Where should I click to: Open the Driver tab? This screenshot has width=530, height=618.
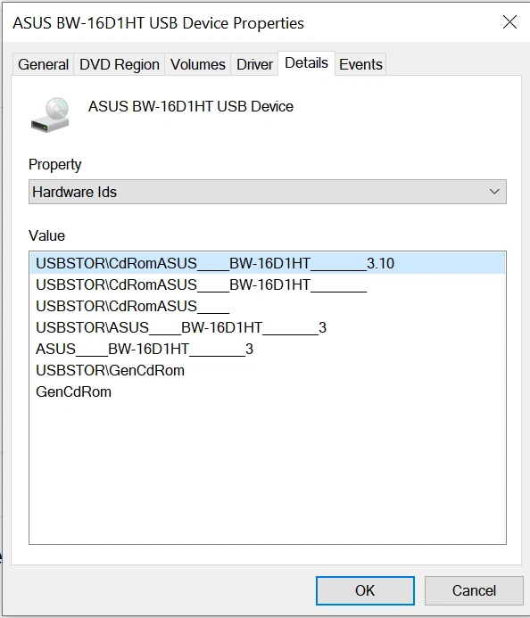coord(254,64)
